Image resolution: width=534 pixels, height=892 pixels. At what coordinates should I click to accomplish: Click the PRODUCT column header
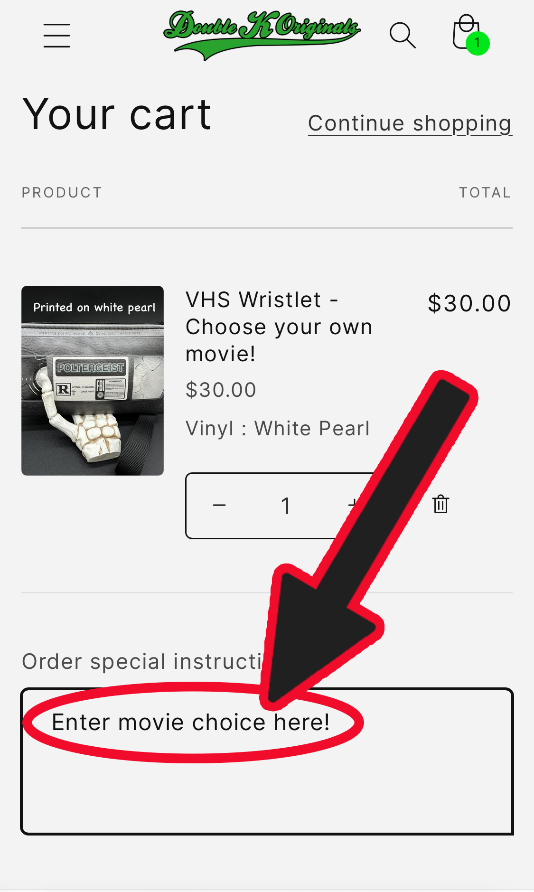tap(62, 192)
